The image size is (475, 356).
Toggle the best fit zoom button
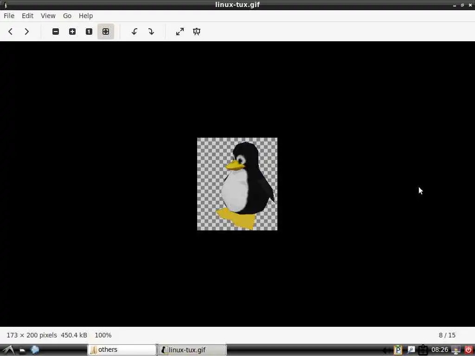click(x=106, y=32)
